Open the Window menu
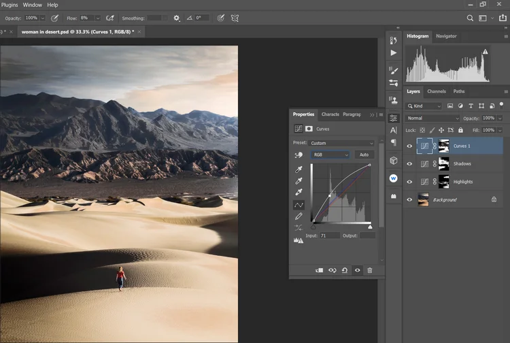 [32, 5]
